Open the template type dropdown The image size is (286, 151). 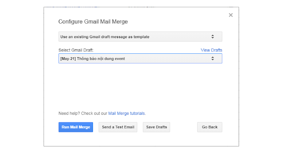(x=140, y=37)
